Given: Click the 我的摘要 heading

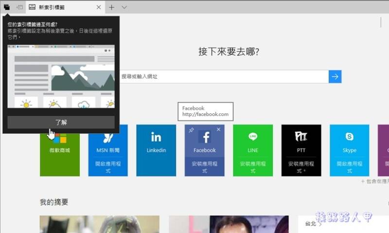Looking at the screenshot, I should point(54,202).
